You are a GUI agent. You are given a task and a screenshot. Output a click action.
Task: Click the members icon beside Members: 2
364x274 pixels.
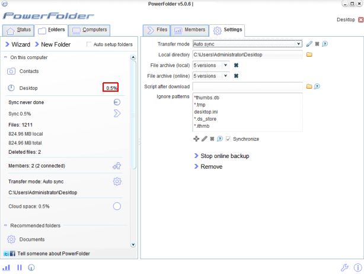tap(117, 166)
